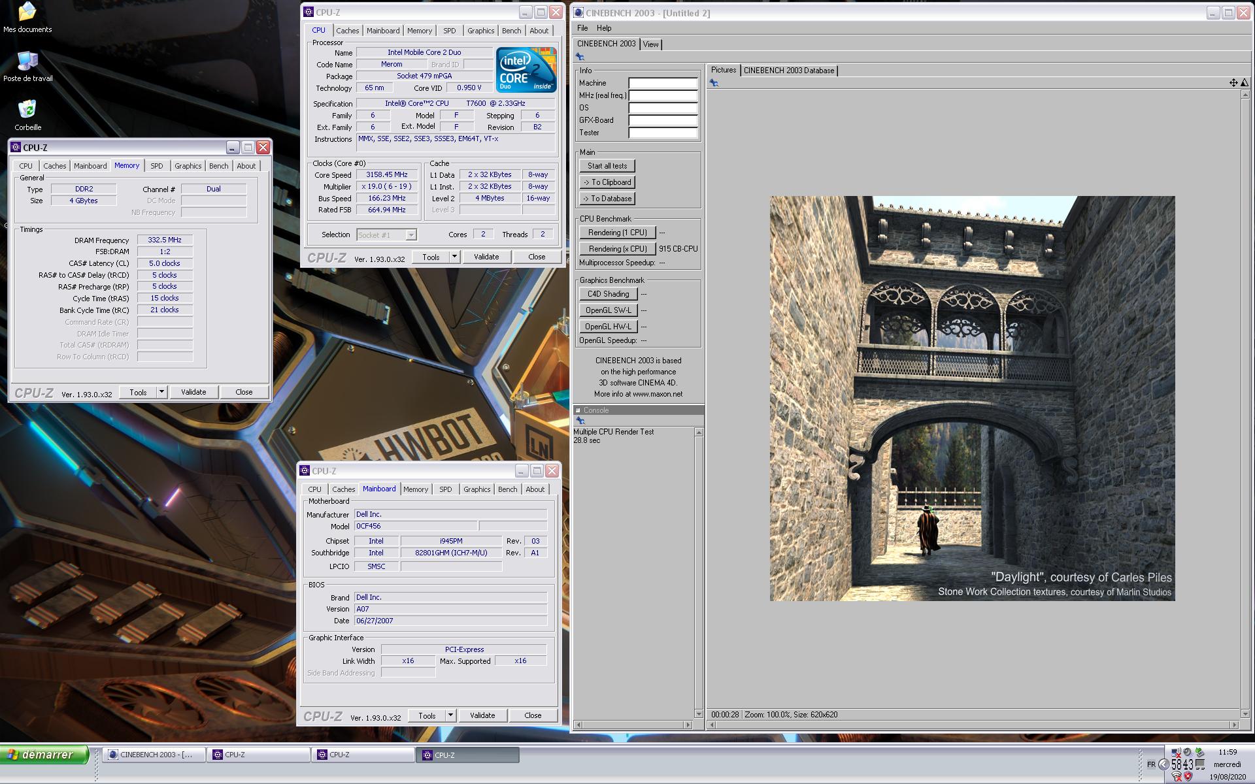Run Rendering (1 CPU) benchmark
The height and width of the screenshot is (784, 1255).
tap(618, 233)
